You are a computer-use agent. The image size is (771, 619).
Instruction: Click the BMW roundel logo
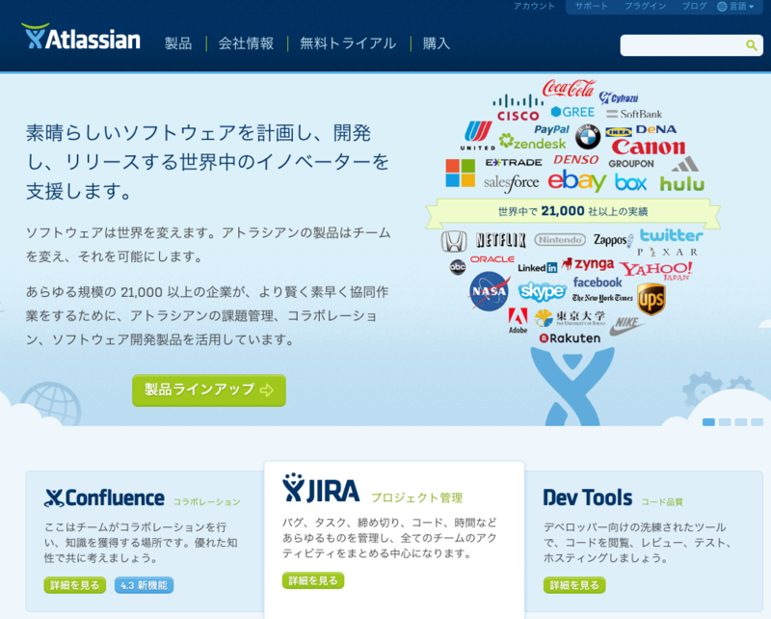[588, 136]
